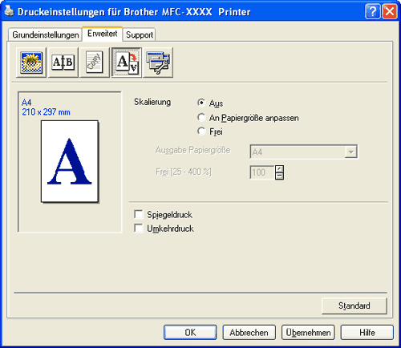
Task: Click the printer icon in the title bar
Action: [10, 11]
